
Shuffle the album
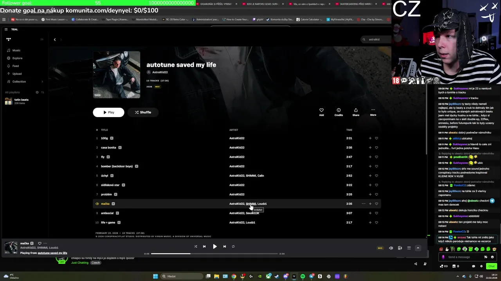(x=143, y=112)
